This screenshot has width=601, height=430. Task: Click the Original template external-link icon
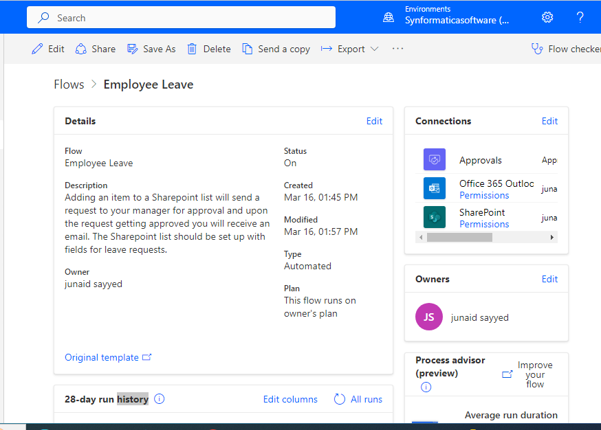[146, 357]
